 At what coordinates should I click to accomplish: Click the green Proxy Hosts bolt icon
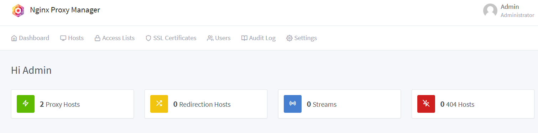[x=26, y=104]
